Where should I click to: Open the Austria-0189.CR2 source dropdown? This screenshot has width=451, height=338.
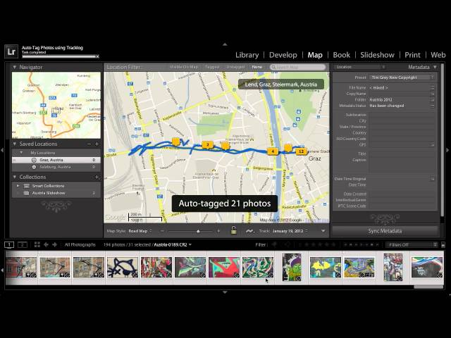click(x=173, y=245)
